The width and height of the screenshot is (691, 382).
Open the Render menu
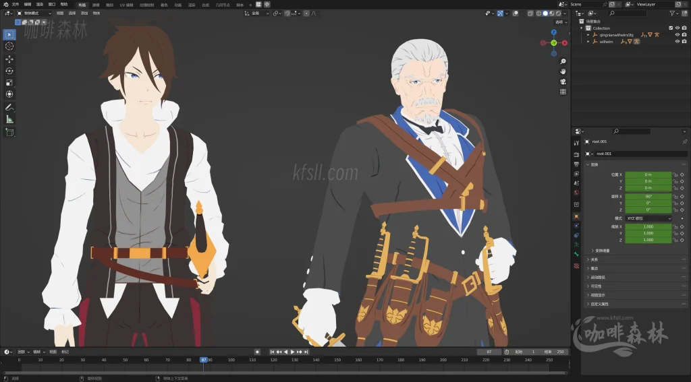pyautogui.click(x=40, y=5)
